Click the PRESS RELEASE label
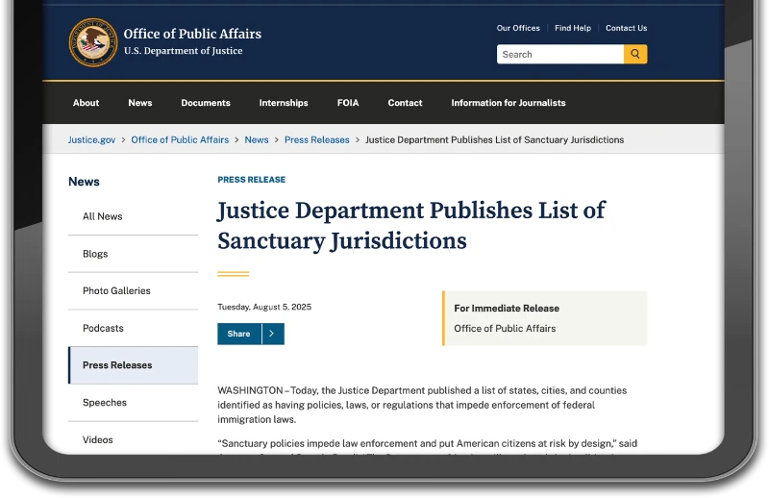This screenshot has width=769, height=498. [x=252, y=180]
